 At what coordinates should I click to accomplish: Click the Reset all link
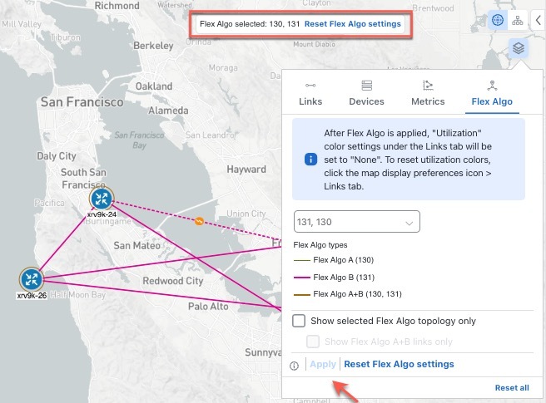click(x=512, y=388)
